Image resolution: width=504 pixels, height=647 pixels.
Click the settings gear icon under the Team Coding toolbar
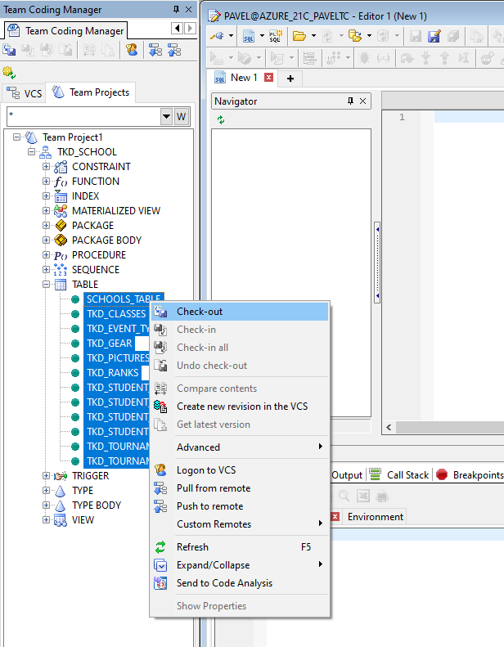click(x=9, y=73)
